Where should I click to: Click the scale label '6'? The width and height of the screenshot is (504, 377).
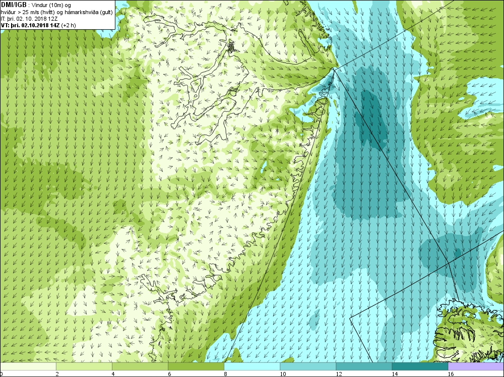tap(169, 374)
